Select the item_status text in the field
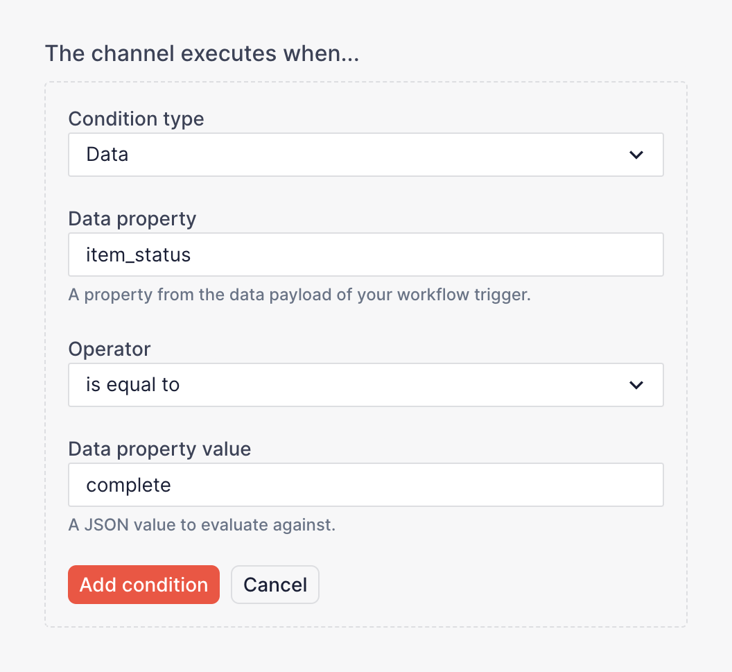732x672 pixels. (138, 255)
